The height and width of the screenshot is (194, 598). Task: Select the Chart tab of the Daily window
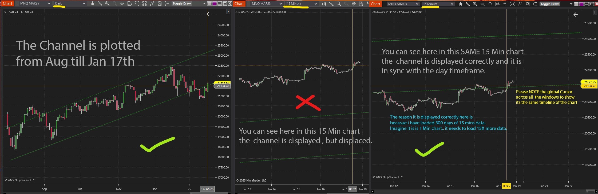tap(7, 3)
